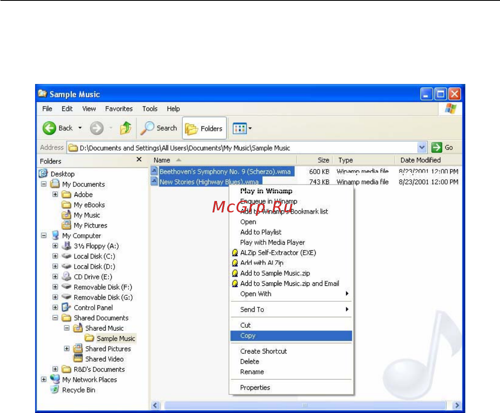Click Add to Sample Music.zip icon
The width and height of the screenshot is (500, 413).
point(235,273)
